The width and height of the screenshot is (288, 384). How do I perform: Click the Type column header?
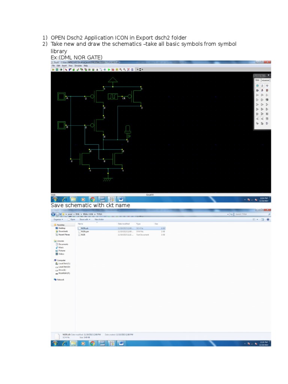138,224
